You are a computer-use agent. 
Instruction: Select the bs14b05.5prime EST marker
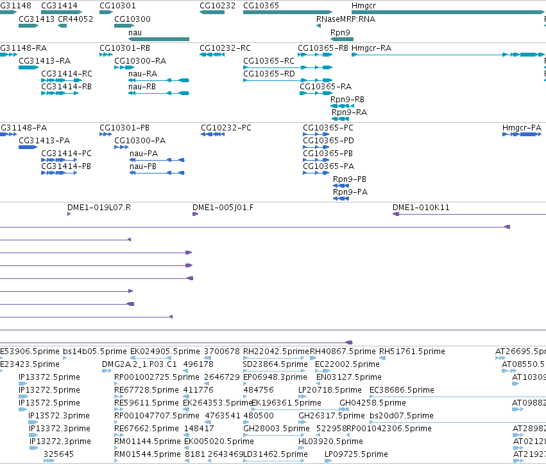[65, 358]
